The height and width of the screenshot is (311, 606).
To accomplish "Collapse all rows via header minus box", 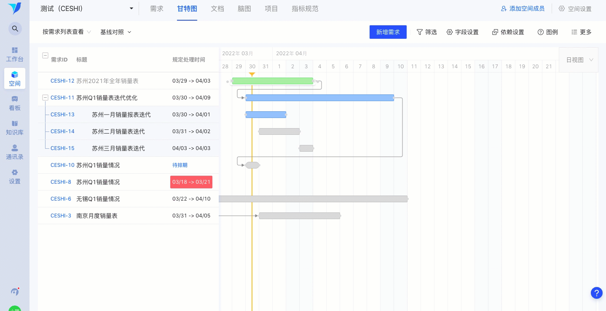I will pos(46,55).
